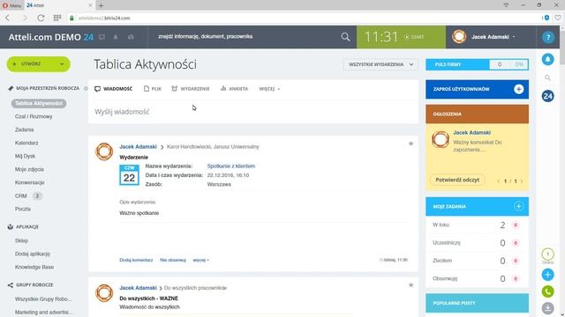Open Dodaj aplikację in sidebar
This screenshot has width=565, height=317.
pos(33,254)
